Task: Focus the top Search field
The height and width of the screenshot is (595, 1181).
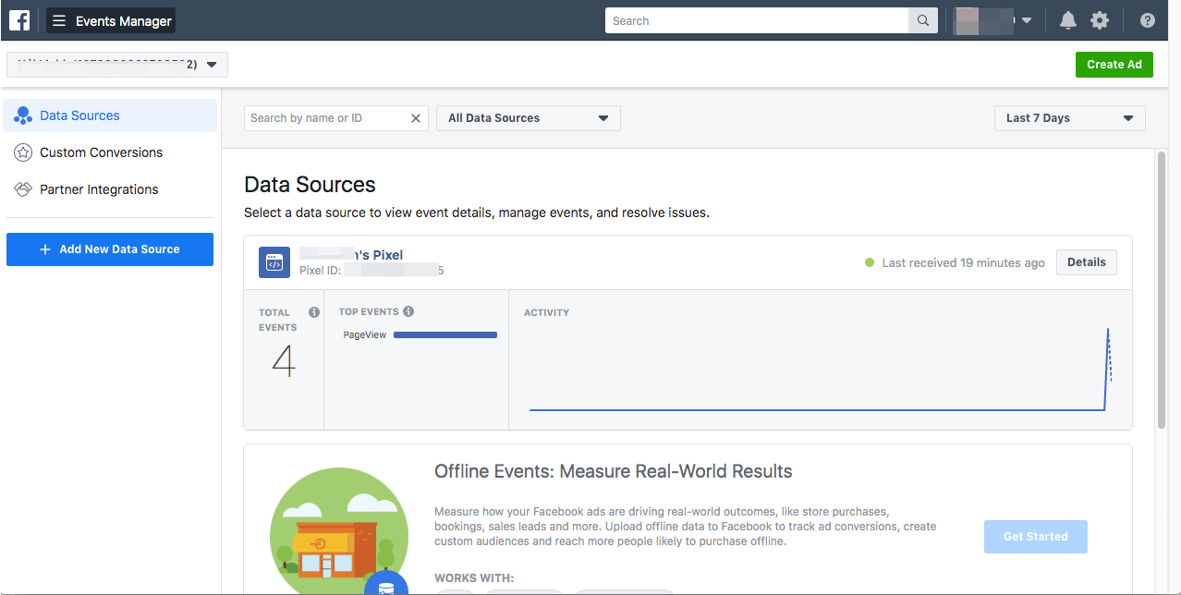Action: (x=757, y=20)
